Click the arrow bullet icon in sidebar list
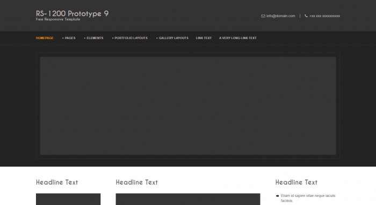 pos(277,196)
